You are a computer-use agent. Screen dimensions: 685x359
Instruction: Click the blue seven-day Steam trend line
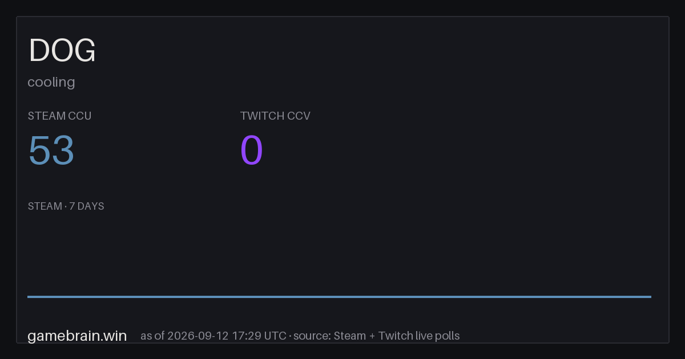(339, 296)
